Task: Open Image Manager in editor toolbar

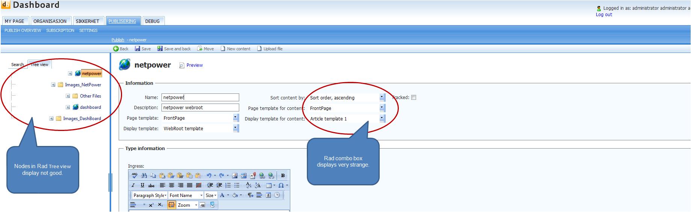Action: coord(235,176)
